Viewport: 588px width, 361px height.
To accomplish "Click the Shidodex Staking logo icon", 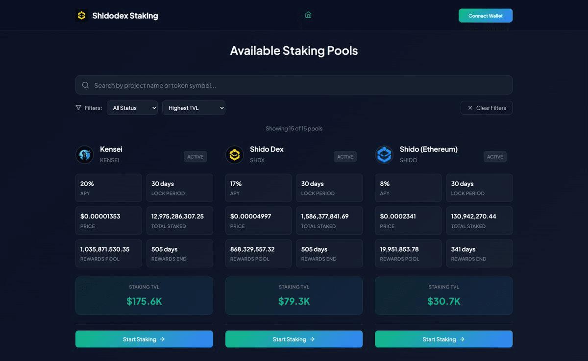I will 82,16.
